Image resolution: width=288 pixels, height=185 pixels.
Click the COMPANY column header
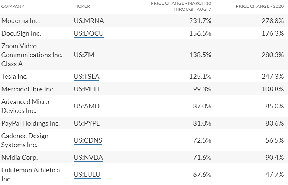pos(13,6)
